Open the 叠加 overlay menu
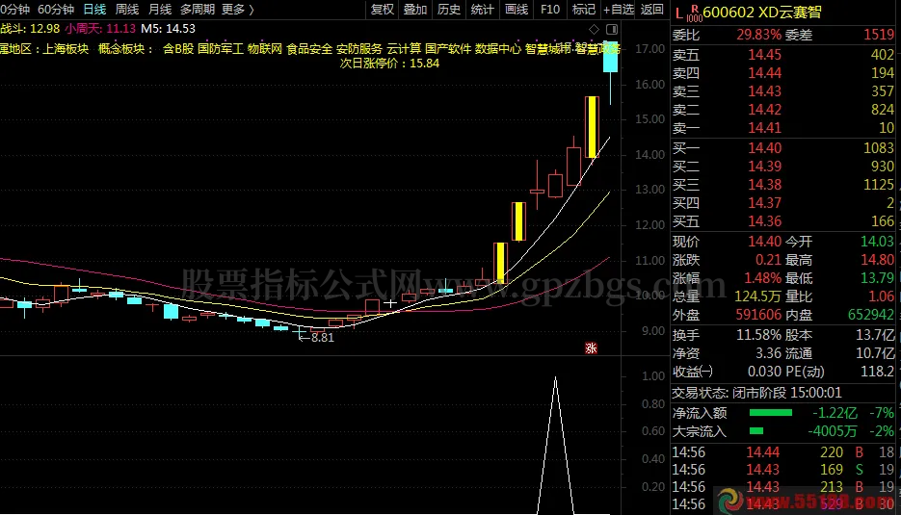This screenshot has width=901, height=515. (x=415, y=10)
